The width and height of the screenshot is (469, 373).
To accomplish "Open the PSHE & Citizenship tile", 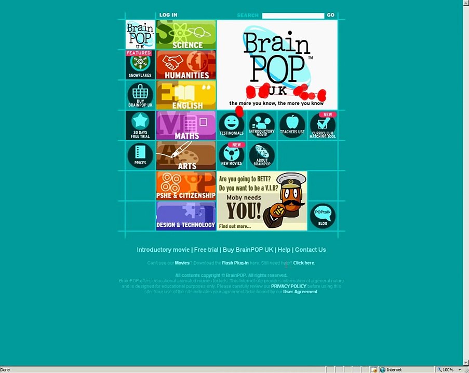I will coord(186,185).
